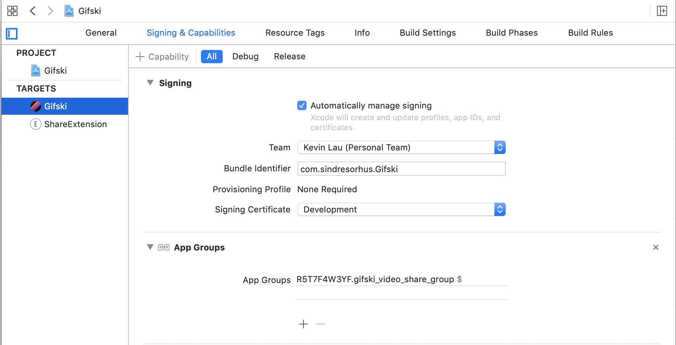
Task: Open the Resource Tags tab
Action: point(295,33)
